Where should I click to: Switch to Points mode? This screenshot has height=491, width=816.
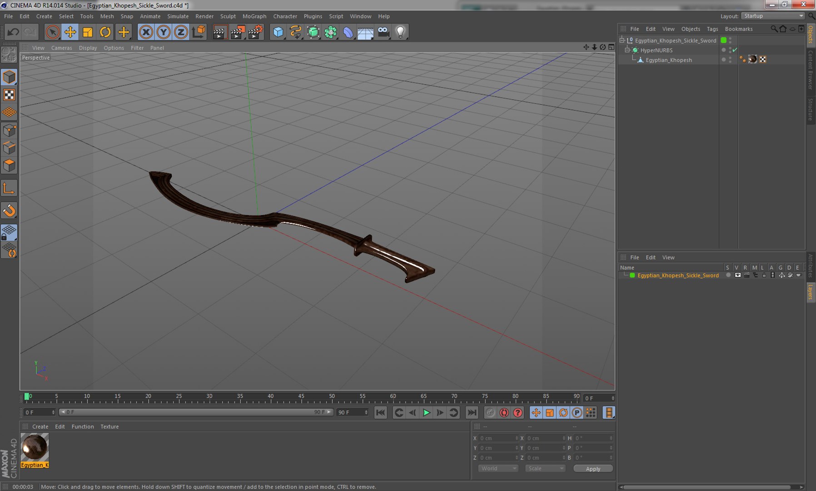pyautogui.click(x=9, y=130)
